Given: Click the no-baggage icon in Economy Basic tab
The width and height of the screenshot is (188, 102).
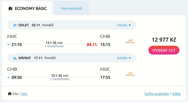Looking at the screenshot, I should pyautogui.click(x=10, y=8).
